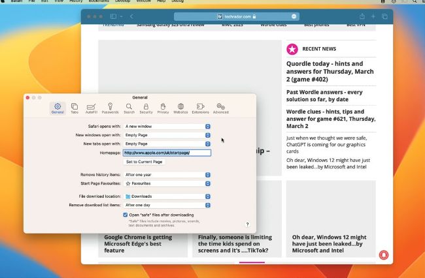Show the tab overview in Safari
The width and height of the screenshot is (425, 278).
384,16
